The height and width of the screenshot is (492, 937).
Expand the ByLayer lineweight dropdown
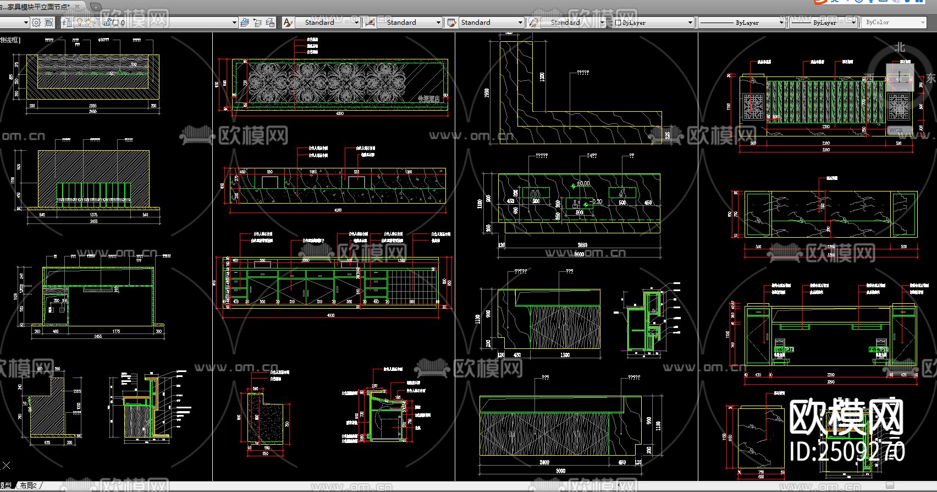tap(853, 23)
